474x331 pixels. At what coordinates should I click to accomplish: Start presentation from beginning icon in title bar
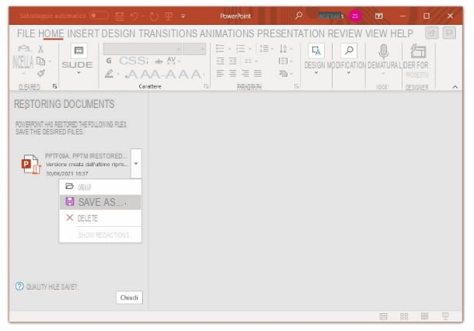(169, 16)
